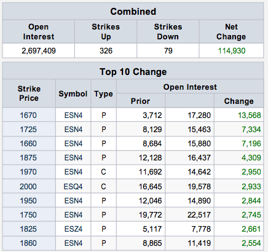This screenshot has height=252, width=268.
Task: Click the 22,517 open interest value
Action: click(199, 215)
